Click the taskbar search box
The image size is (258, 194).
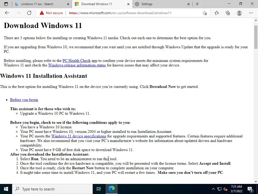(52, 189)
